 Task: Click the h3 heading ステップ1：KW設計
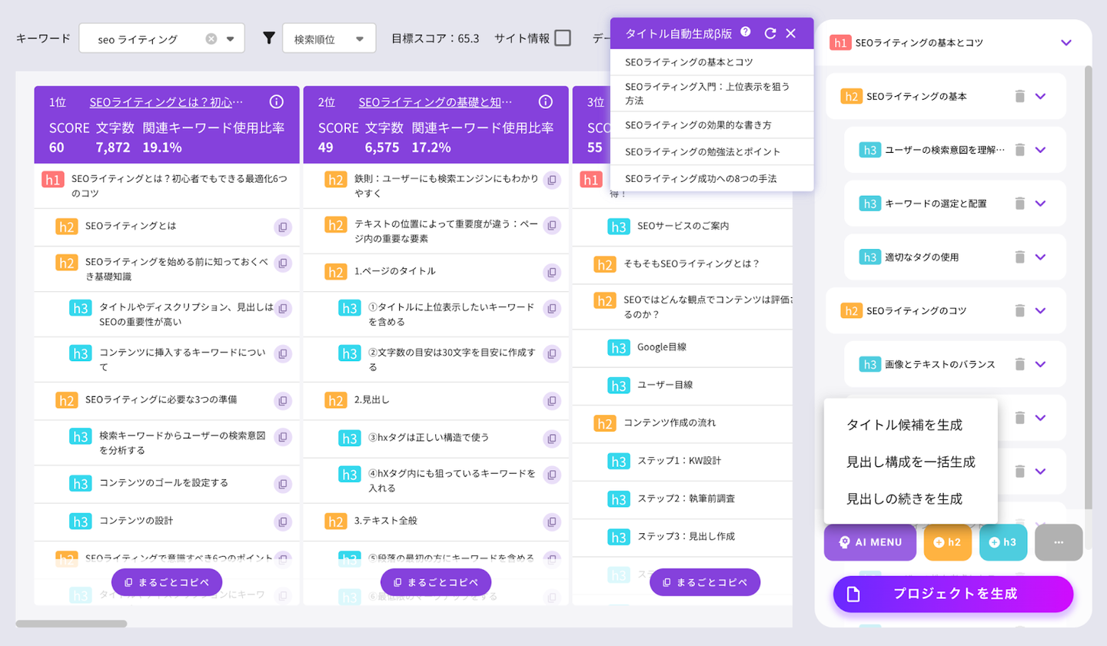pos(680,461)
